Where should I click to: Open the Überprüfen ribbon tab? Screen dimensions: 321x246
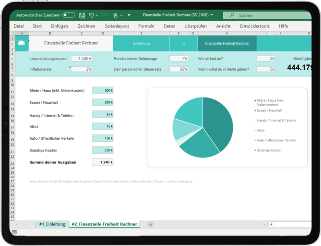click(x=196, y=26)
